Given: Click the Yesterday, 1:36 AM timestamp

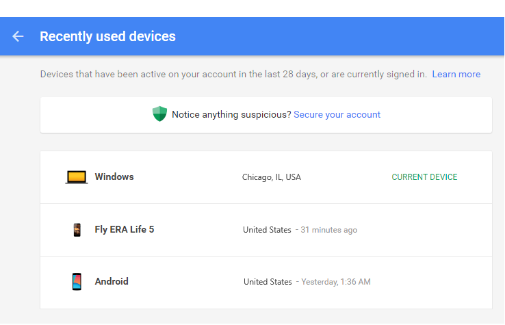Looking at the screenshot, I should pos(335,282).
